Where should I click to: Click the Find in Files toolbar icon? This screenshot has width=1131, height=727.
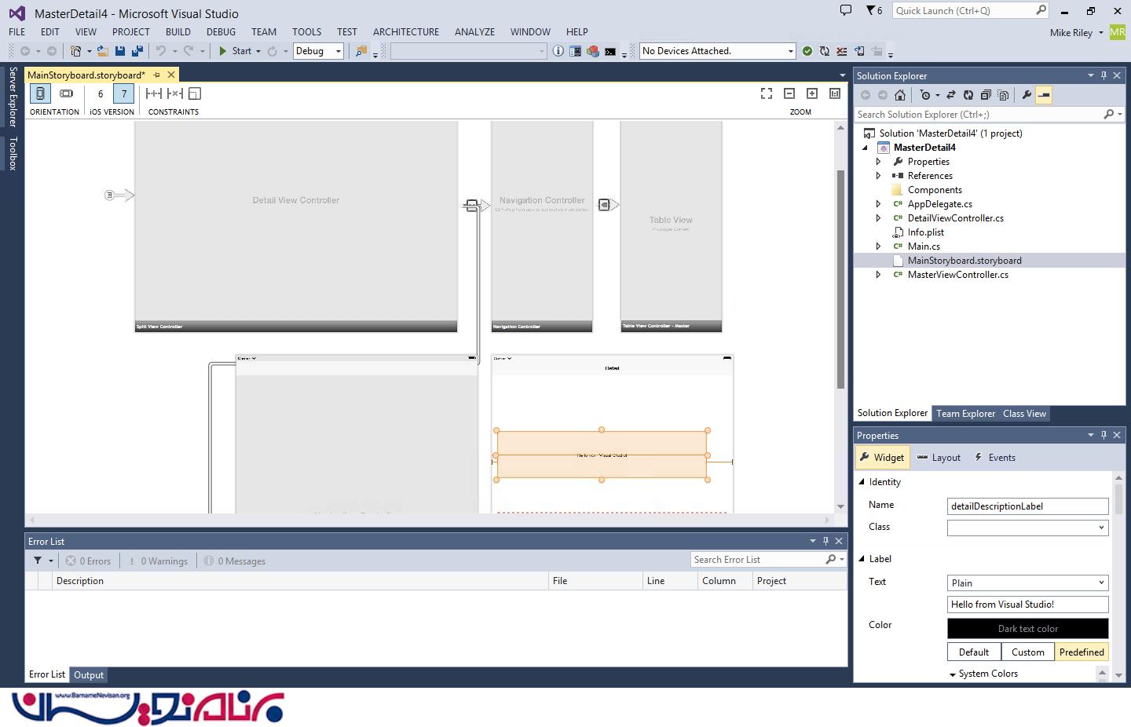point(361,51)
